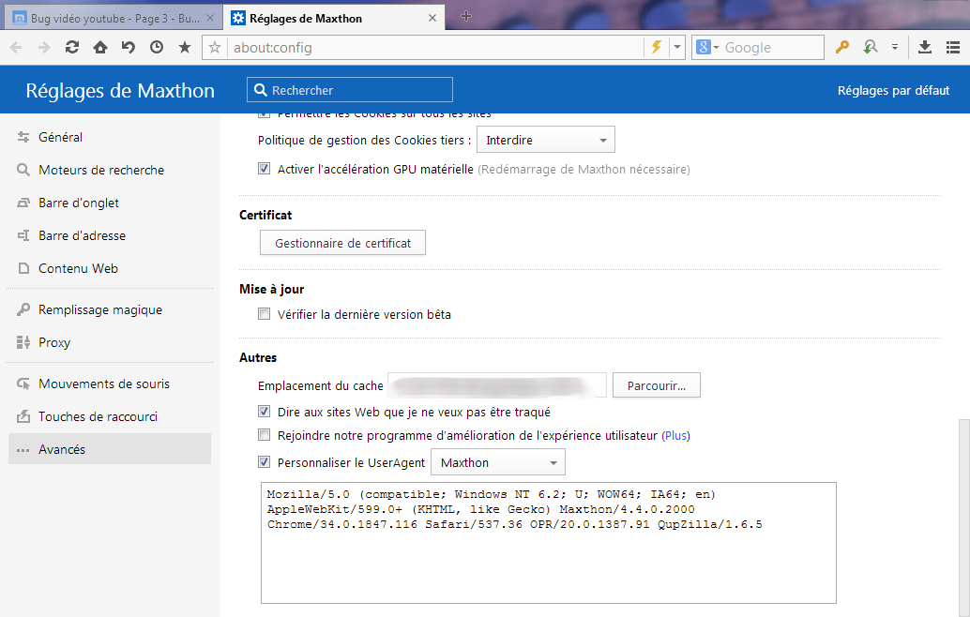The image size is (970, 617).
Task: Click Réglages par défaut link
Action: tap(893, 90)
